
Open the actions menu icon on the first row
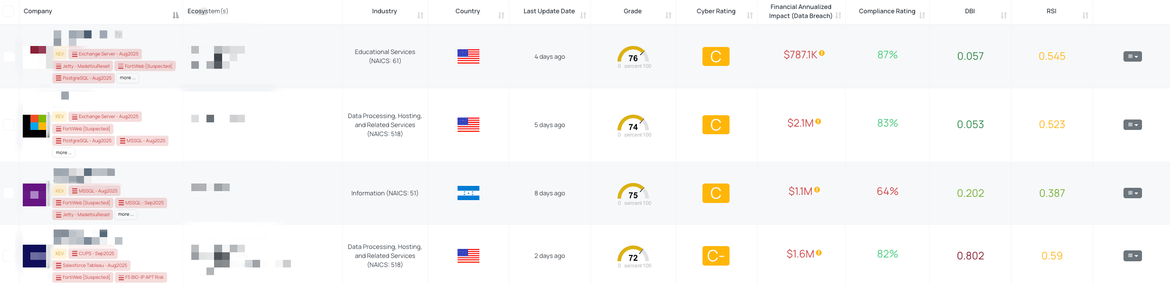(1133, 56)
